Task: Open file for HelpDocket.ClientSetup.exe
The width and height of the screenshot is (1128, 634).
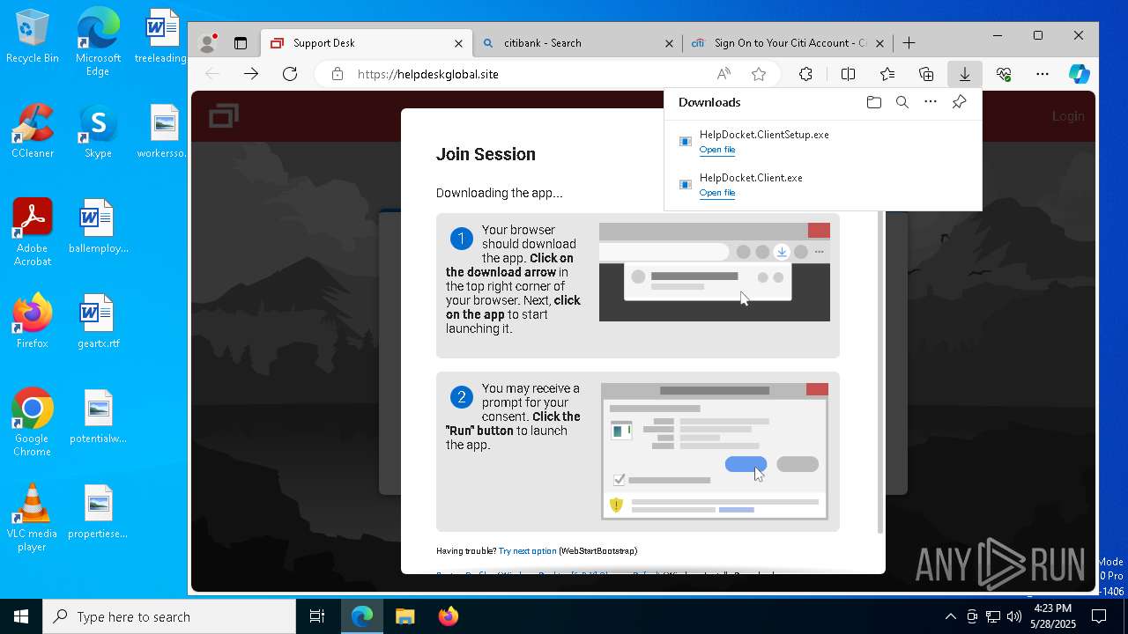Action: 717,150
